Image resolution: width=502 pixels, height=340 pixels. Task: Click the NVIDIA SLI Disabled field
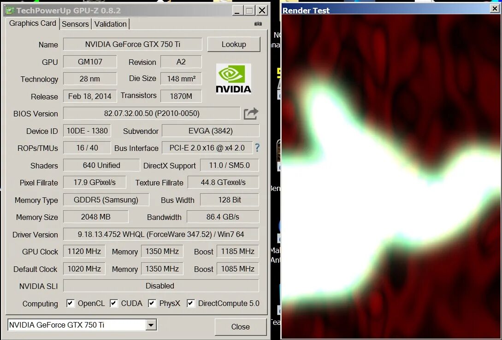point(161,286)
